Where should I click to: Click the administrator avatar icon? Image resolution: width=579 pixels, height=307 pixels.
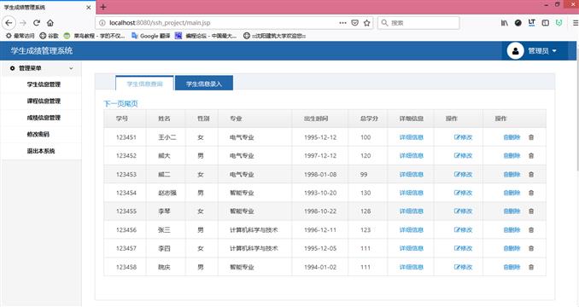(x=515, y=51)
